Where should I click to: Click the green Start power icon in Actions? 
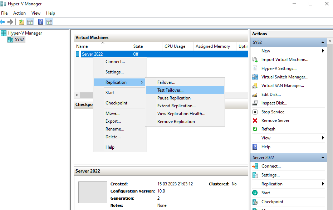[255, 193]
